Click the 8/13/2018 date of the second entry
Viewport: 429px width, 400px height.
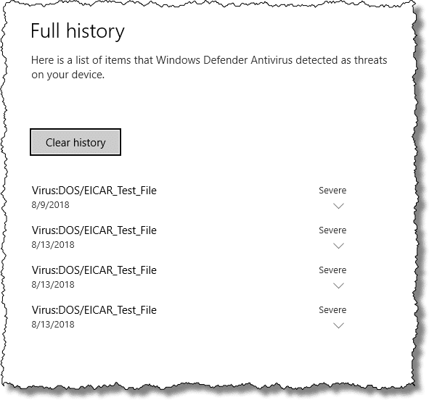[x=53, y=245]
